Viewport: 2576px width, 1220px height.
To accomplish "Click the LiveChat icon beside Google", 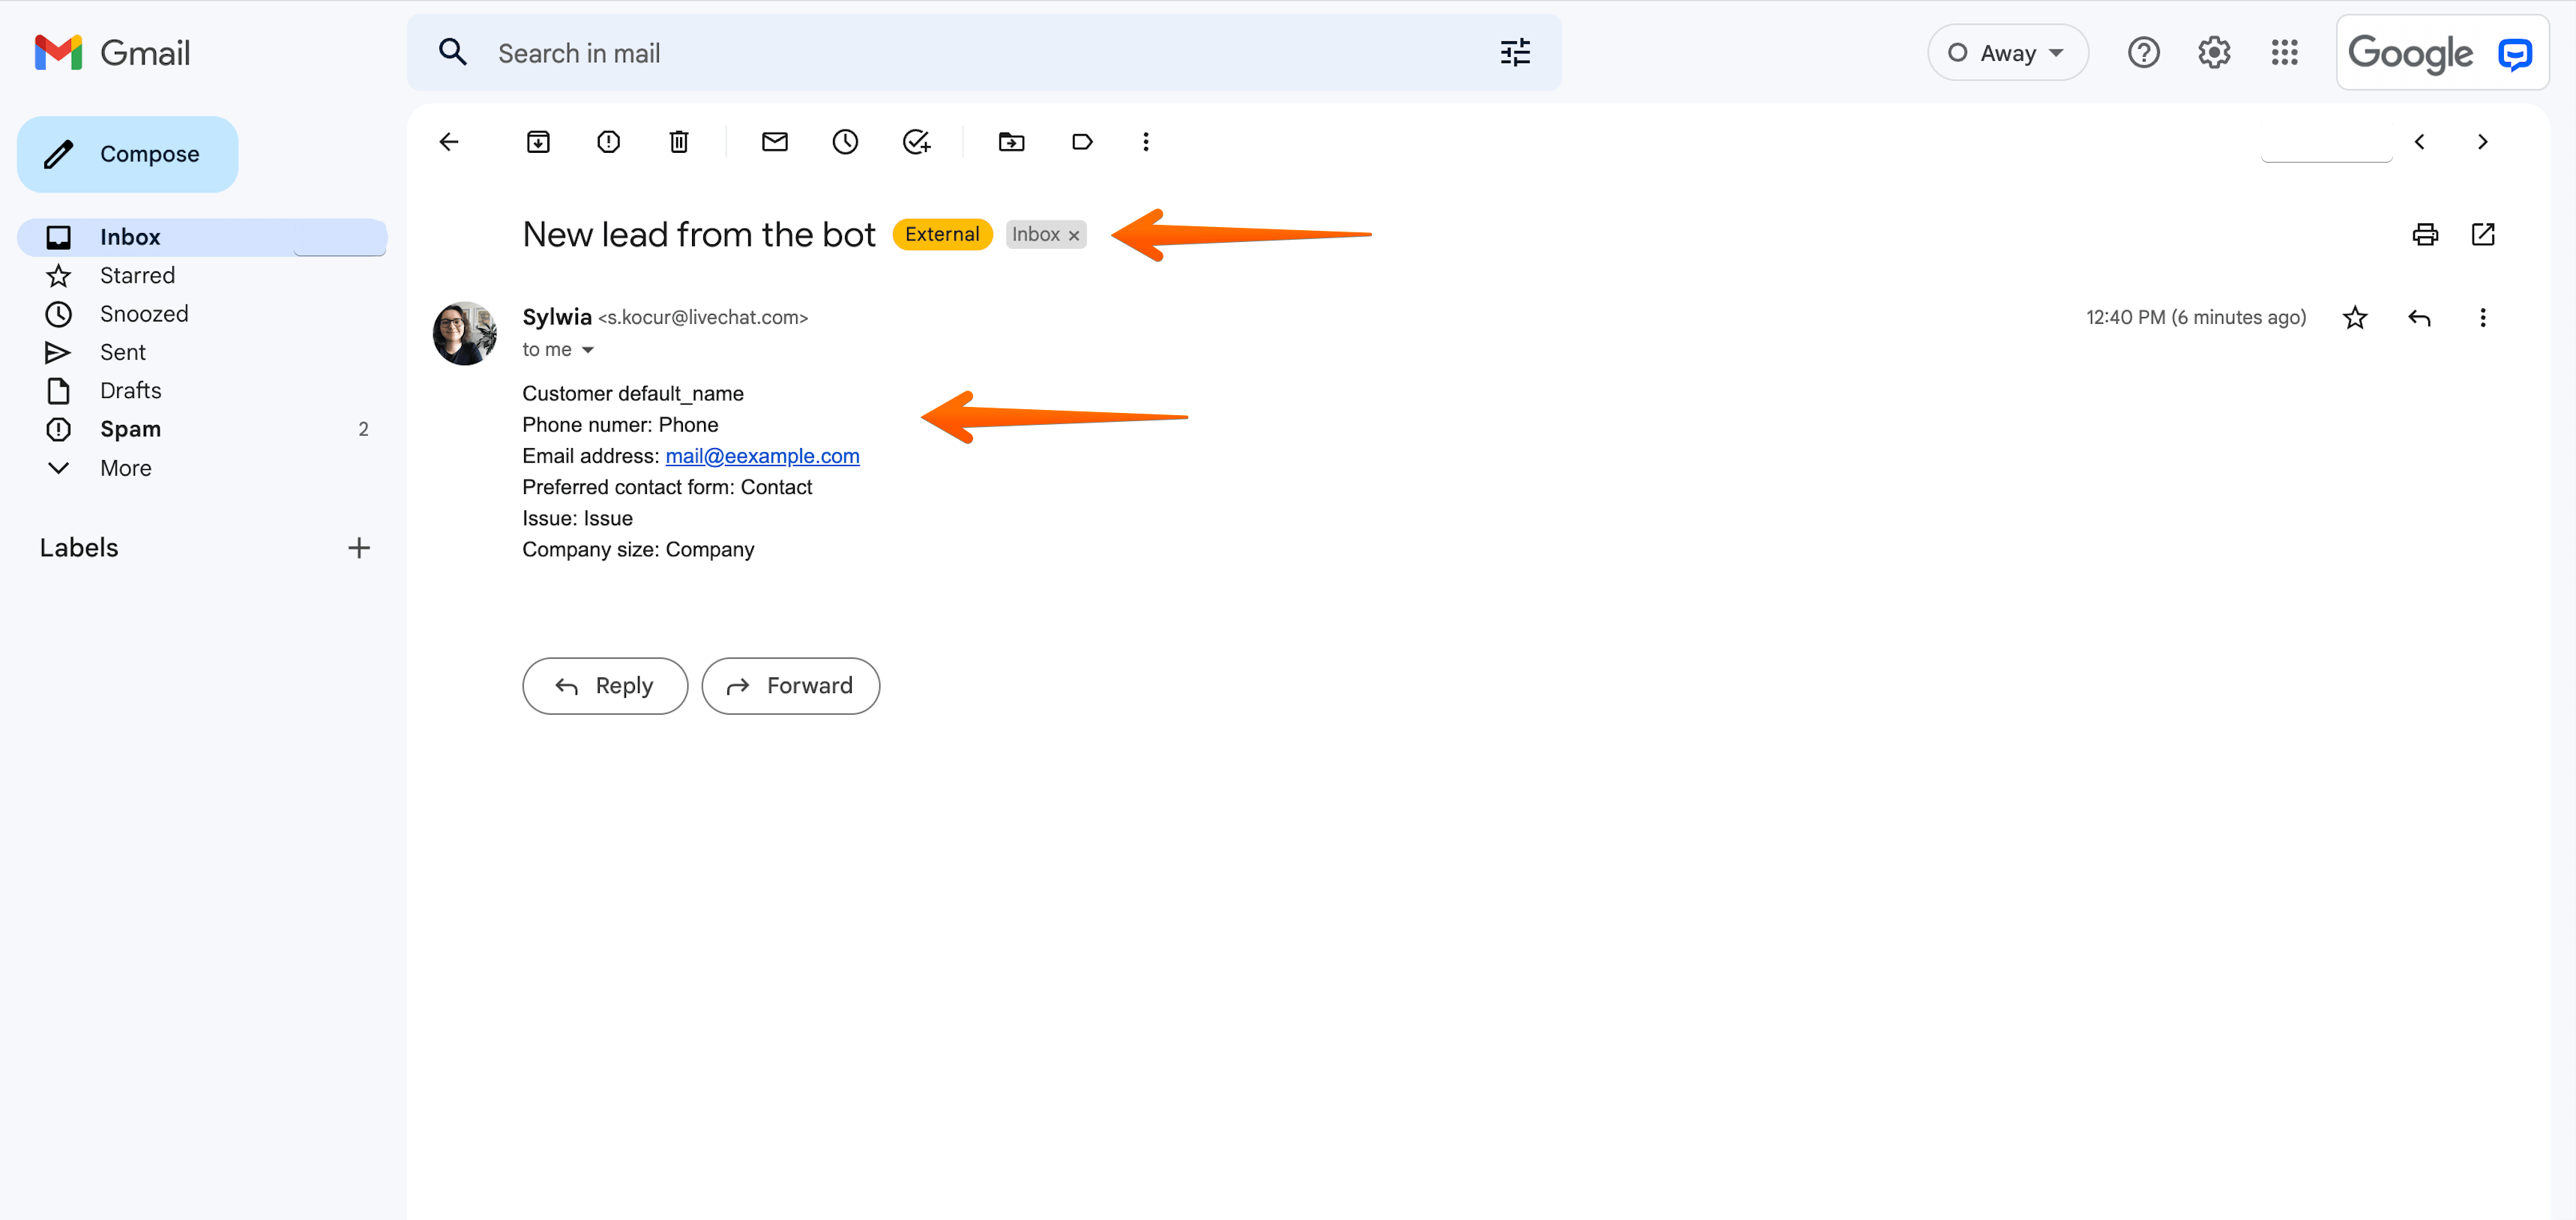I will click(2515, 54).
